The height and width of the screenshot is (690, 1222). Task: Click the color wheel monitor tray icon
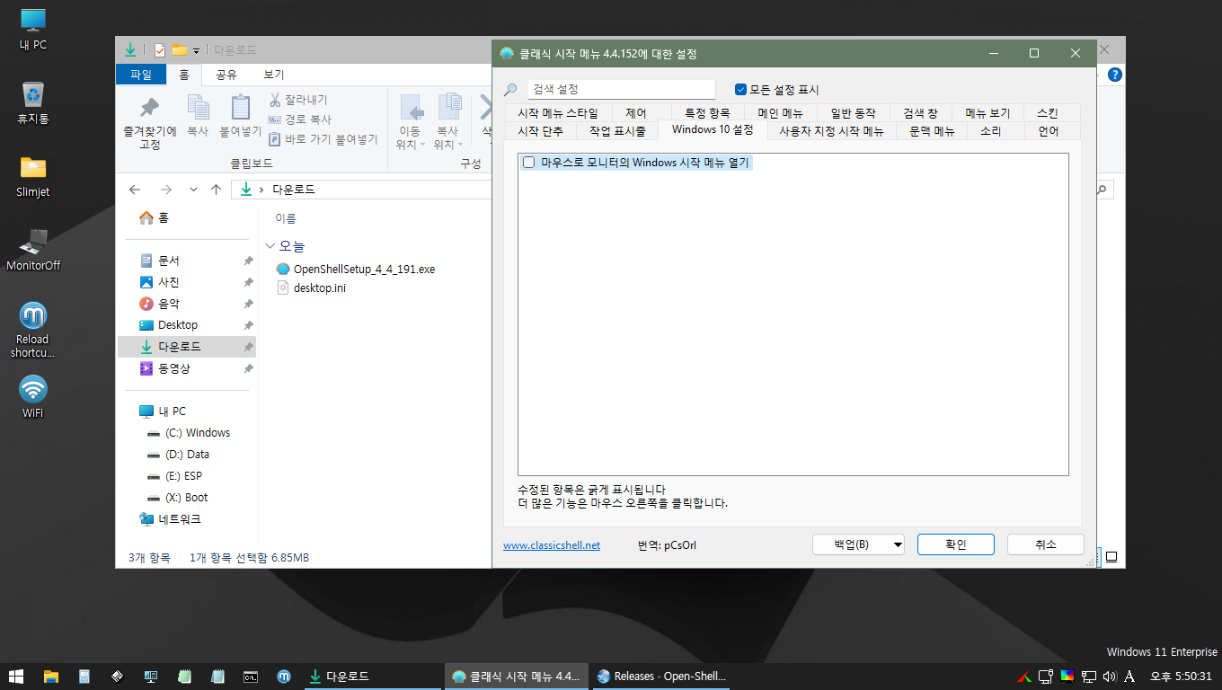tap(1067, 677)
